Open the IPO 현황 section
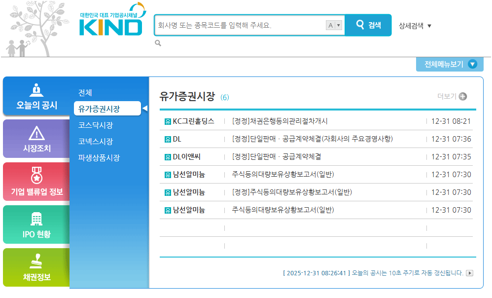Screen dimensions: 492x298 pyautogui.click(x=36, y=224)
